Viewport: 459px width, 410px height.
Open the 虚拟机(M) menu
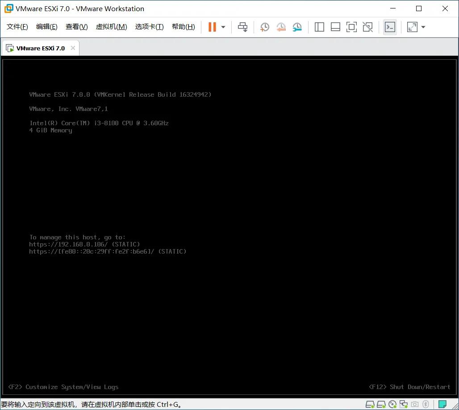pyautogui.click(x=112, y=27)
